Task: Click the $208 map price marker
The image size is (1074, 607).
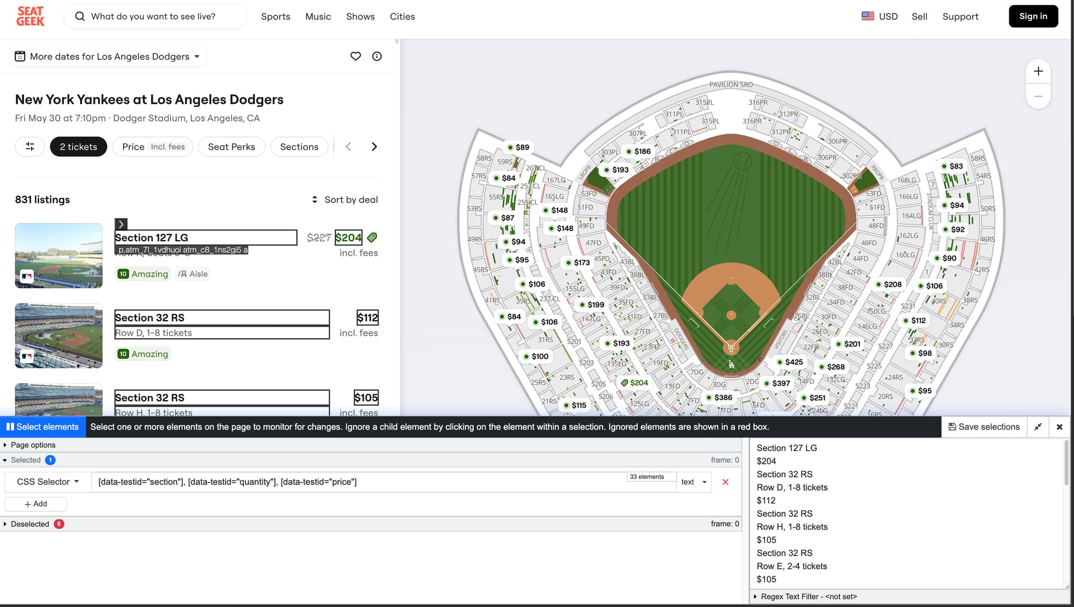Action: click(888, 284)
